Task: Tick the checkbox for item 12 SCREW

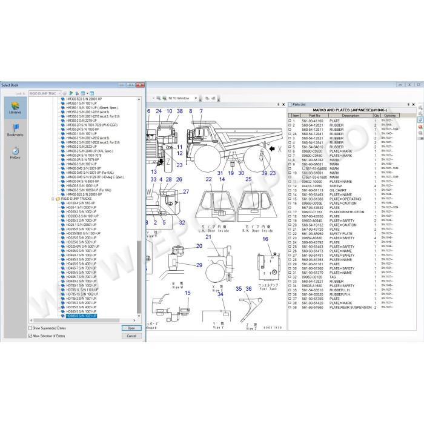Action: coord(290,186)
